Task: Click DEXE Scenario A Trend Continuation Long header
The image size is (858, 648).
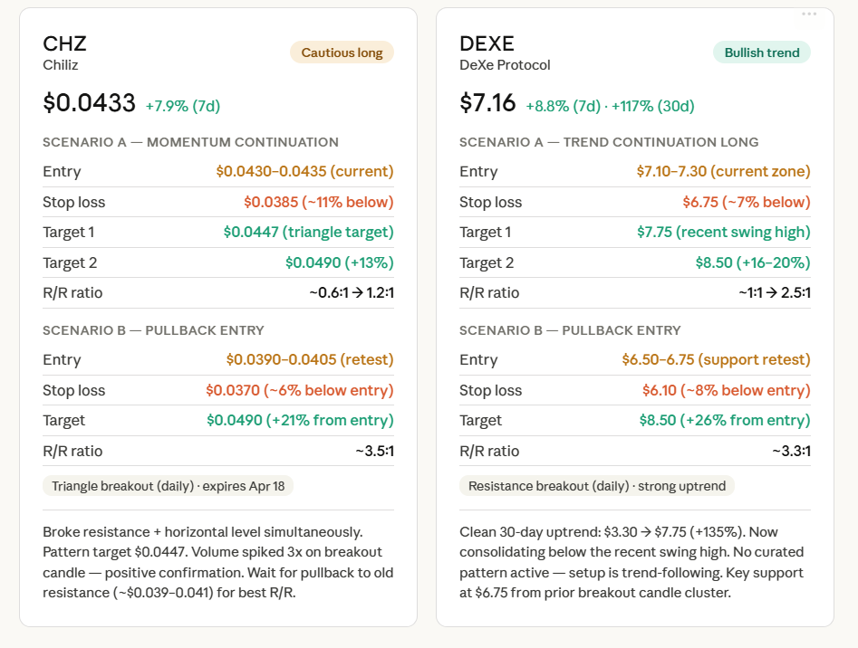Action: 609,142
